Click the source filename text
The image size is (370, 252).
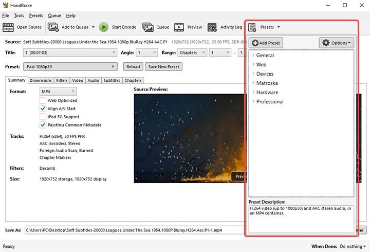[x=96, y=42]
